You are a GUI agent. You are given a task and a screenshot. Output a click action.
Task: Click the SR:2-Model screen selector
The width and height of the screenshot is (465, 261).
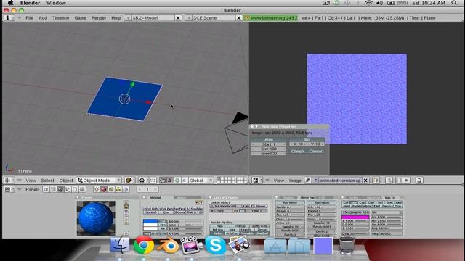tap(153, 18)
